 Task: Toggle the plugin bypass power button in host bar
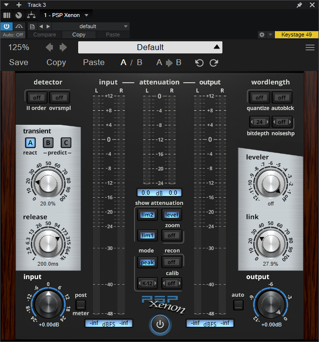click(x=6, y=26)
